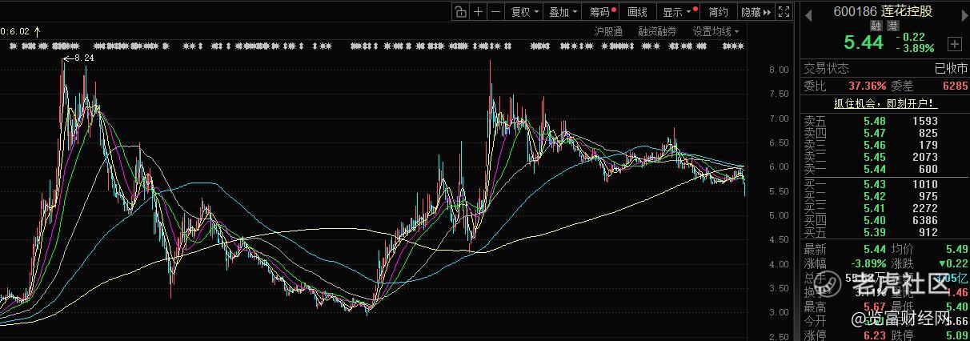Select 买三 price 5.41
The width and height of the screenshot is (970, 341).
coord(874,208)
